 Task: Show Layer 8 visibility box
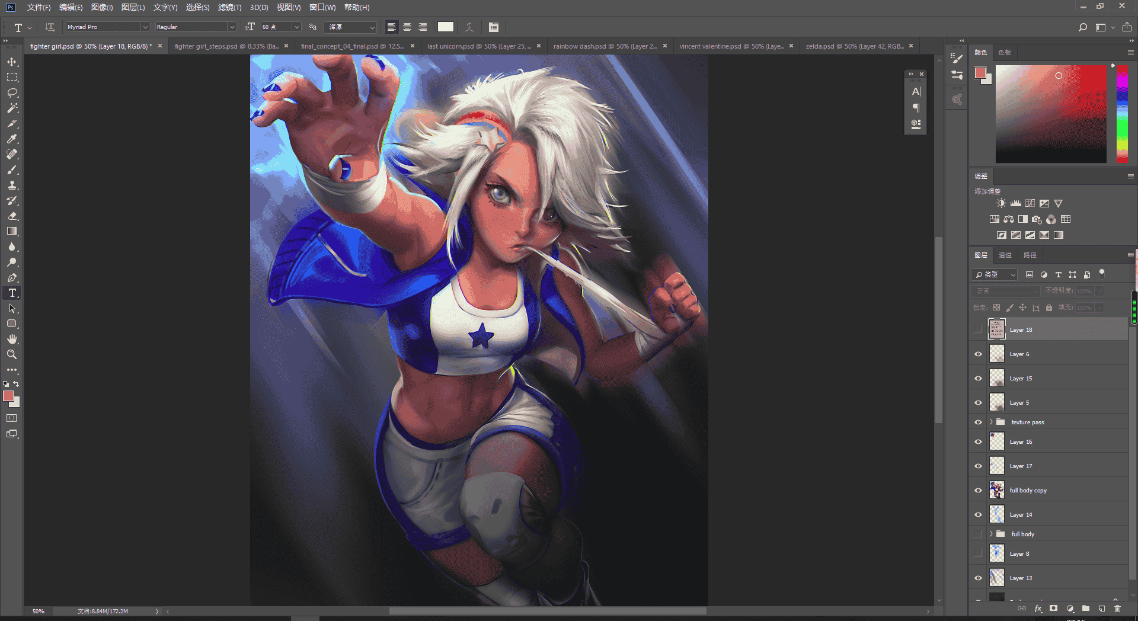(x=978, y=554)
